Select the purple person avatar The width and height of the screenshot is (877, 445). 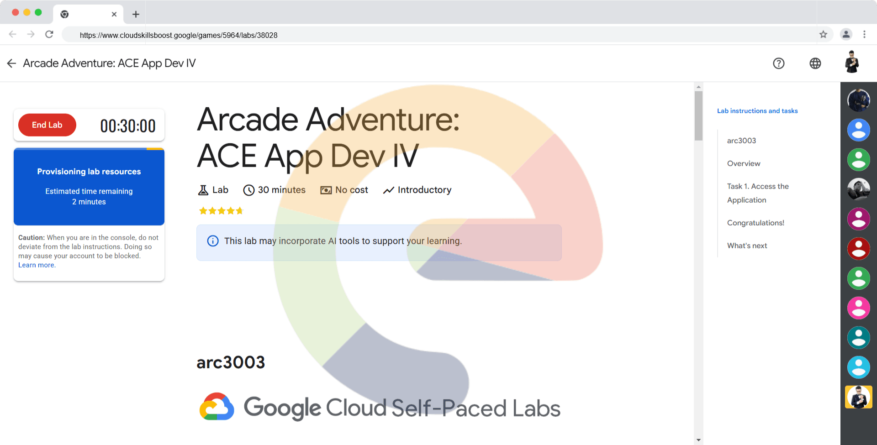[859, 219]
